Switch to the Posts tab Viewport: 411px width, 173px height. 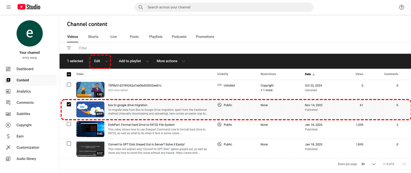point(134,37)
